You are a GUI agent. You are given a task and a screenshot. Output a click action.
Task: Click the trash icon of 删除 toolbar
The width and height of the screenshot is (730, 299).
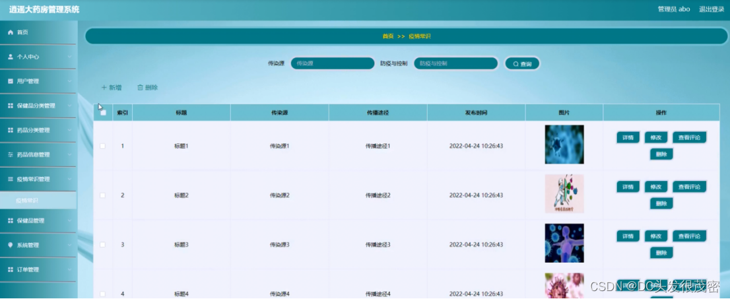click(x=140, y=88)
